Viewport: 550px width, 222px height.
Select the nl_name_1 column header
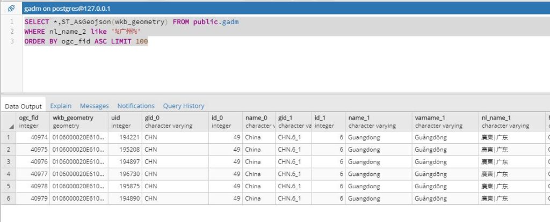pyautogui.click(x=512, y=122)
